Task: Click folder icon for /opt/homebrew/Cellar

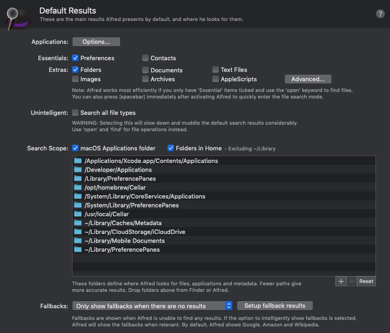Action: click(x=78, y=187)
